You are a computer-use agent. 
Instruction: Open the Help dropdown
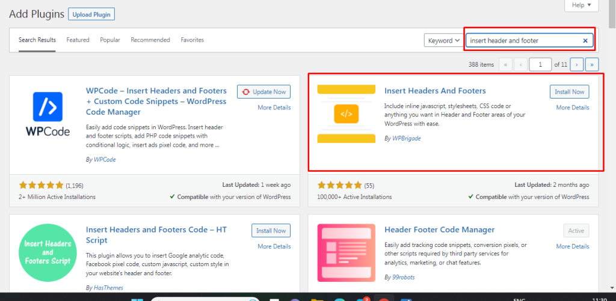pos(582,5)
